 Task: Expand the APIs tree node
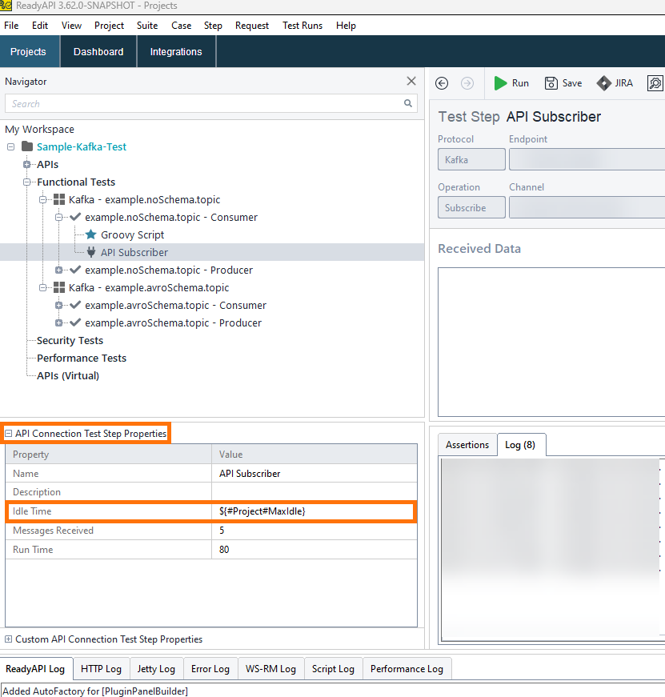click(x=26, y=165)
